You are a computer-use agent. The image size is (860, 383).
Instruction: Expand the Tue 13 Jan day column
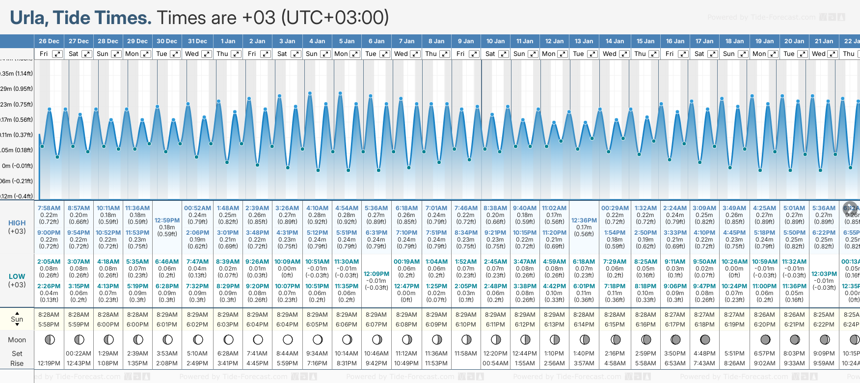point(592,54)
